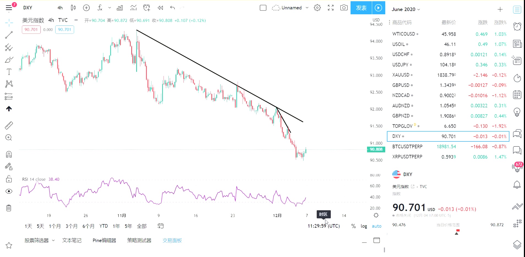
Task: Open chart settings gear icon
Action: pyautogui.click(x=317, y=8)
